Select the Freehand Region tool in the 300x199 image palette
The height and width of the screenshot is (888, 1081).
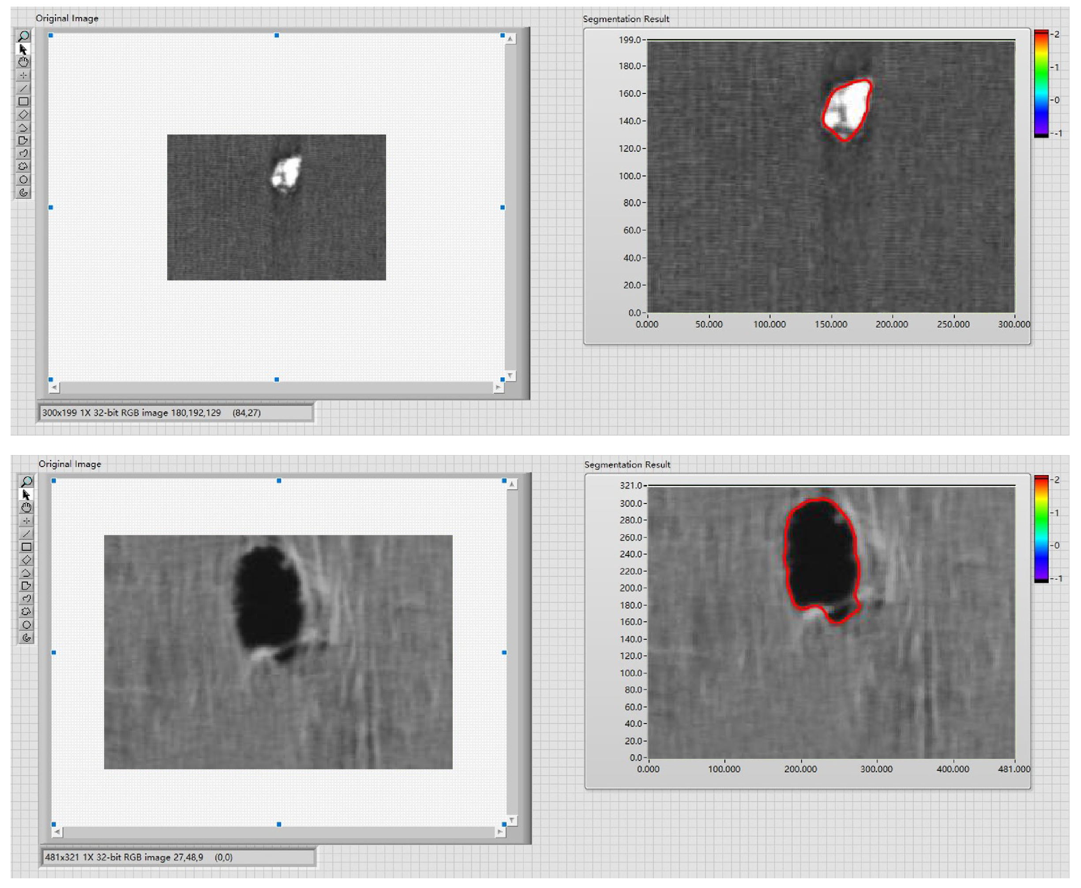coord(23,166)
